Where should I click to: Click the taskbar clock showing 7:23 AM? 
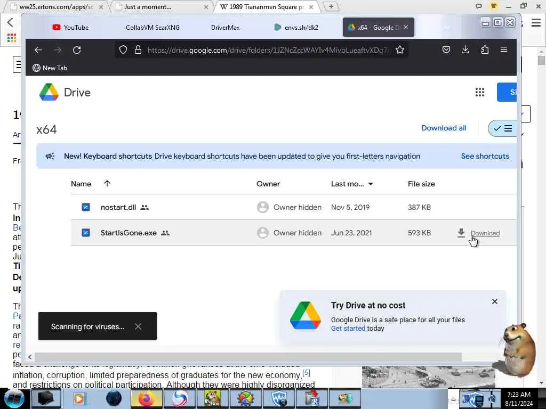coord(518,398)
